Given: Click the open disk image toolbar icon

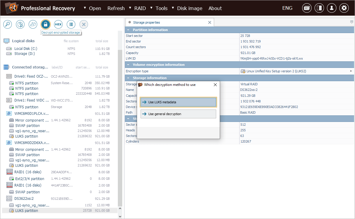Looking at the screenshot, I should click(x=33, y=24).
